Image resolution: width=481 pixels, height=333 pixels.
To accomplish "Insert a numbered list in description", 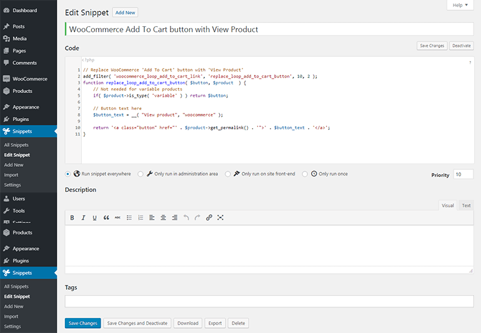I will pyautogui.click(x=141, y=217).
